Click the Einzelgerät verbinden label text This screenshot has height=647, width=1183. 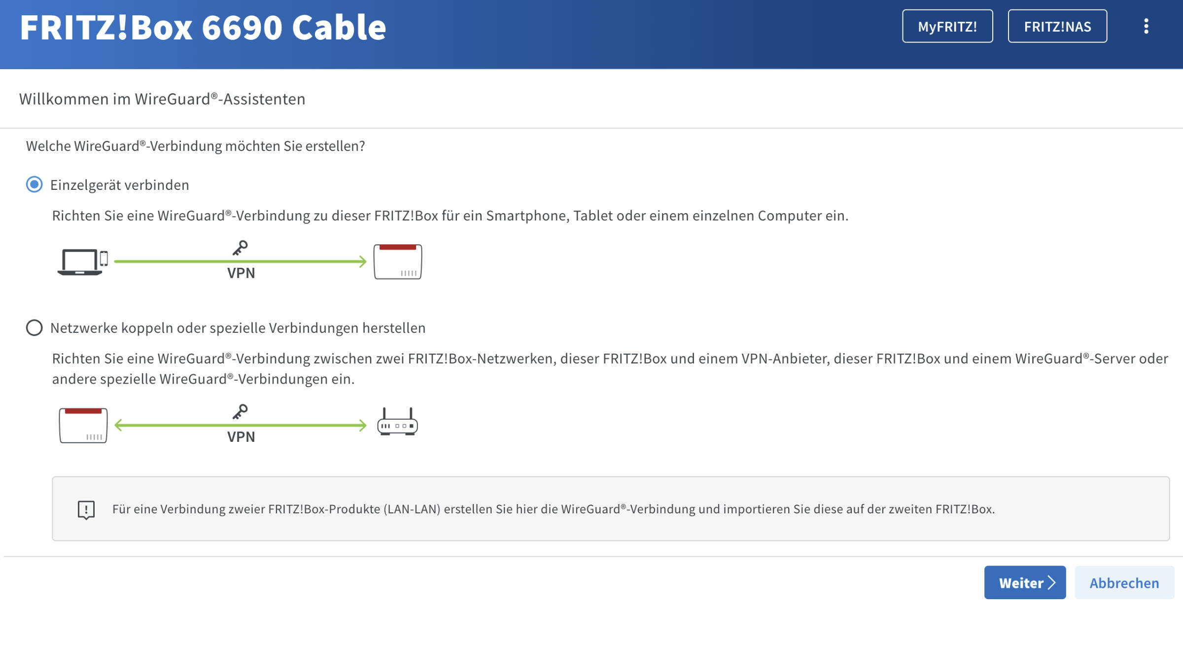120,185
